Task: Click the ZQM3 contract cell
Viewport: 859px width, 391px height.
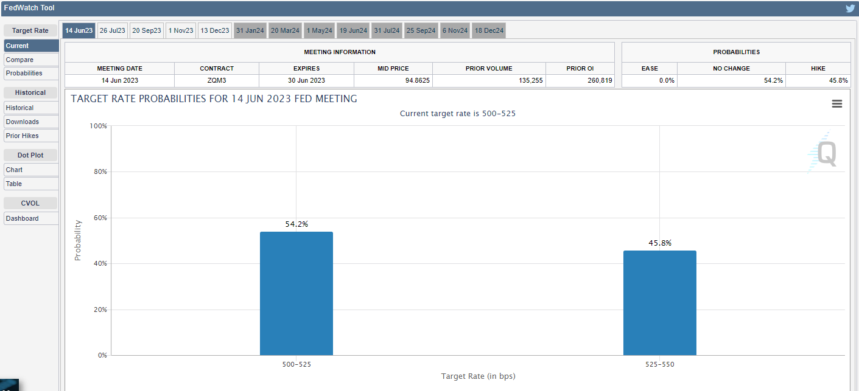Action: tap(217, 80)
